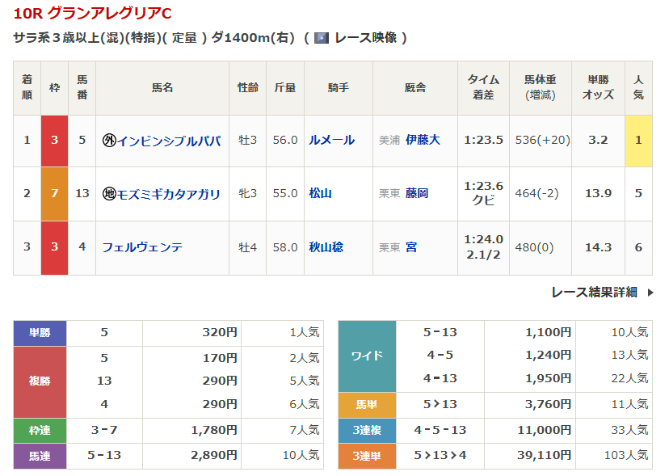
Task: Open jockey ルメール page
Action: 331,140
